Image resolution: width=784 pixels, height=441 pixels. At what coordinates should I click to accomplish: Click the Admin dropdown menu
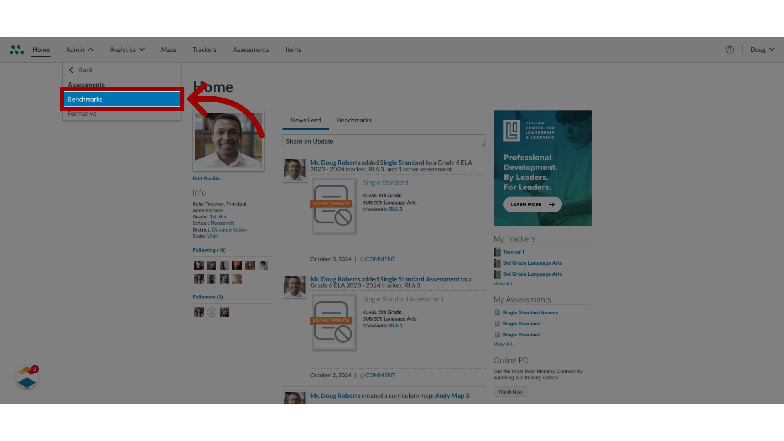79,49
